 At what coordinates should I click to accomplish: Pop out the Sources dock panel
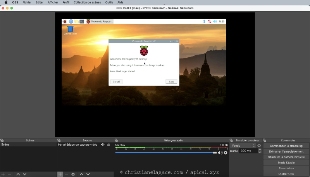coord(59,140)
